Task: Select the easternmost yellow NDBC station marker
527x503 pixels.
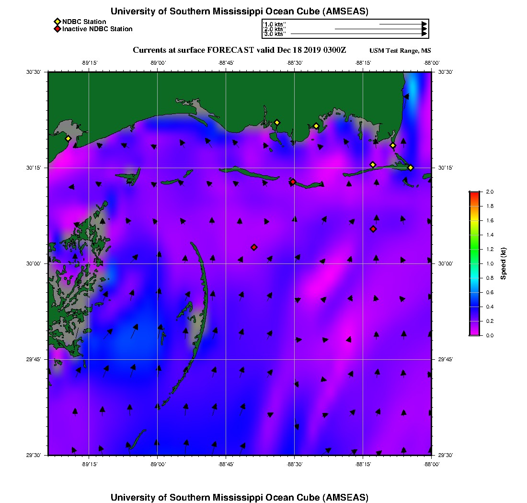Action: (411, 168)
